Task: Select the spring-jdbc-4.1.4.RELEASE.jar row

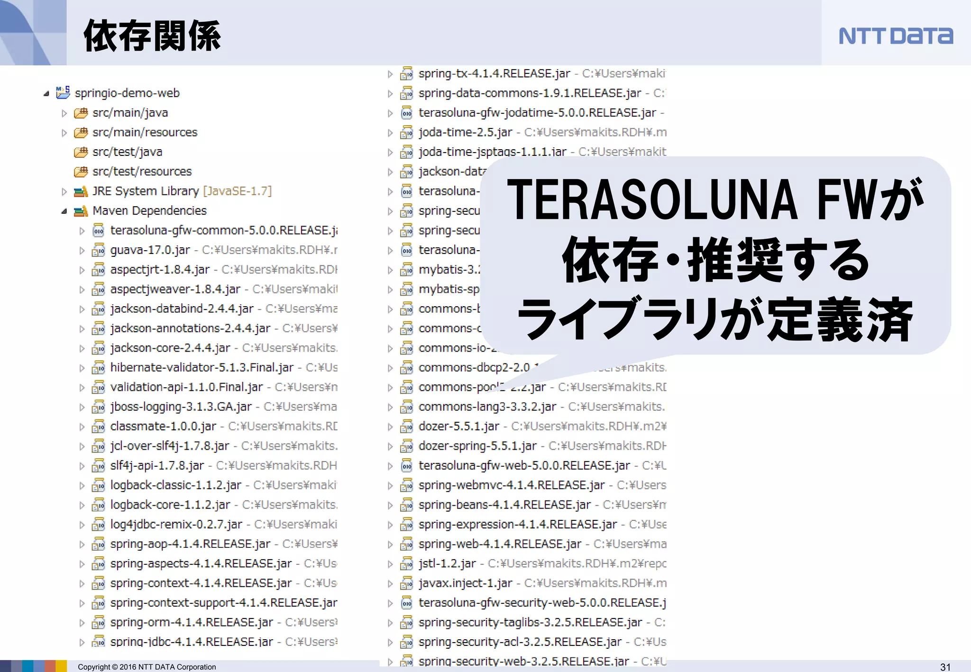Action: 209,642
